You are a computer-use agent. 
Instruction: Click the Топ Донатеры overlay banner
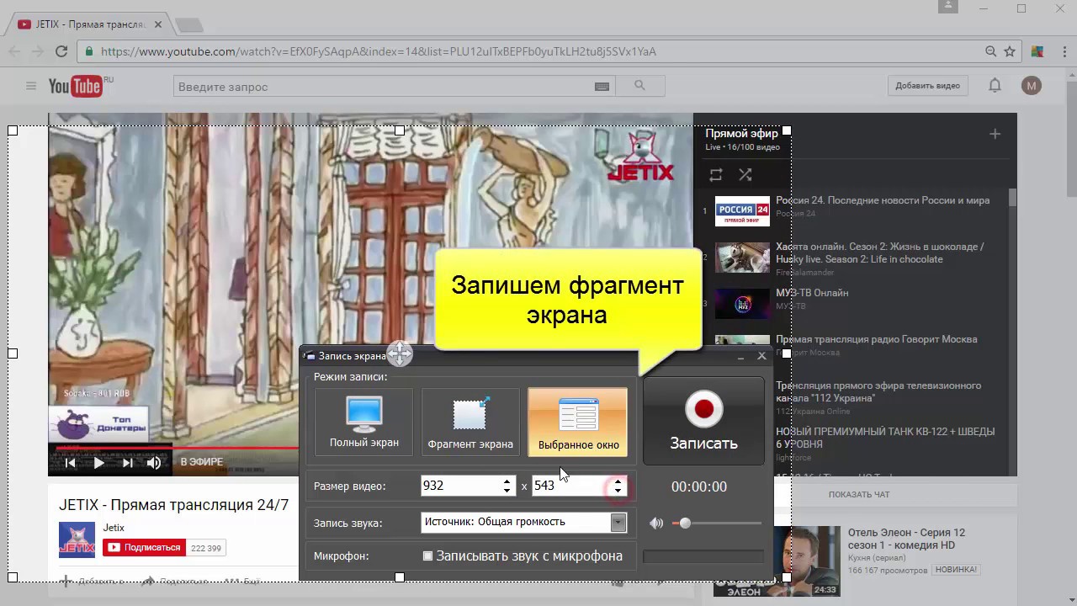tap(98, 423)
